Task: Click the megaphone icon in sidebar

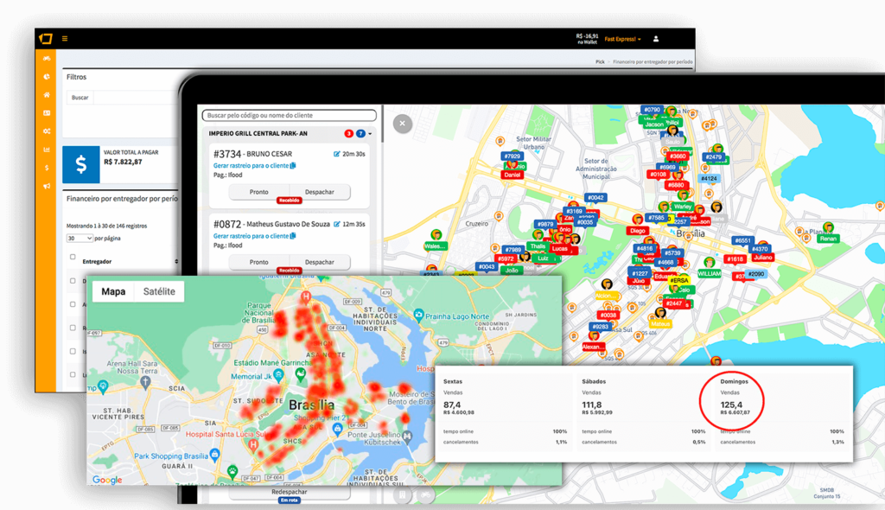Action: pyautogui.click(x=47, y=185)
